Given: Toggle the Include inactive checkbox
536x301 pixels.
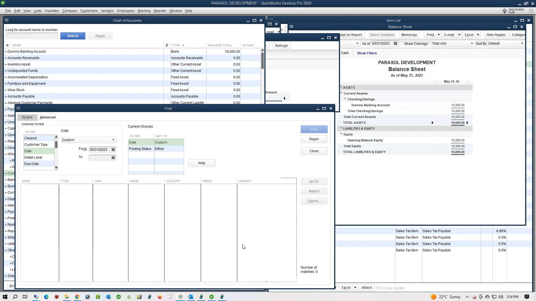Looking at the screenshot, I should pos(378,288).
